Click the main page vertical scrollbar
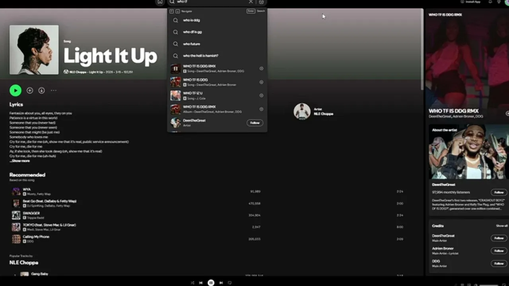The width and height of the screenshot is (509, 286). (422, 49)
